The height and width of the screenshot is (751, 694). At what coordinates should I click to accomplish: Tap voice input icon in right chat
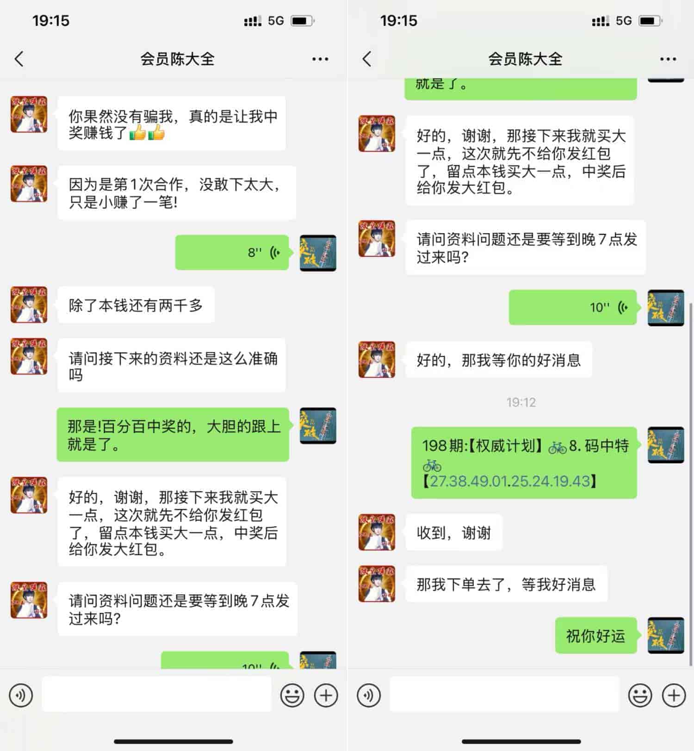coord(369,695)
